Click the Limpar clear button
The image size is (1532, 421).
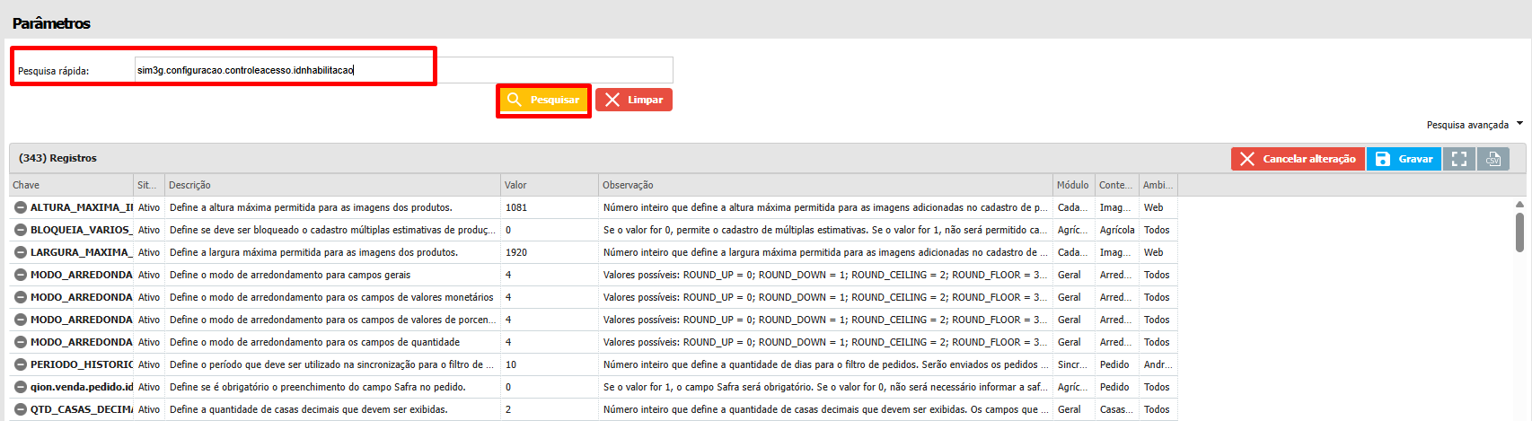[634, 100]
